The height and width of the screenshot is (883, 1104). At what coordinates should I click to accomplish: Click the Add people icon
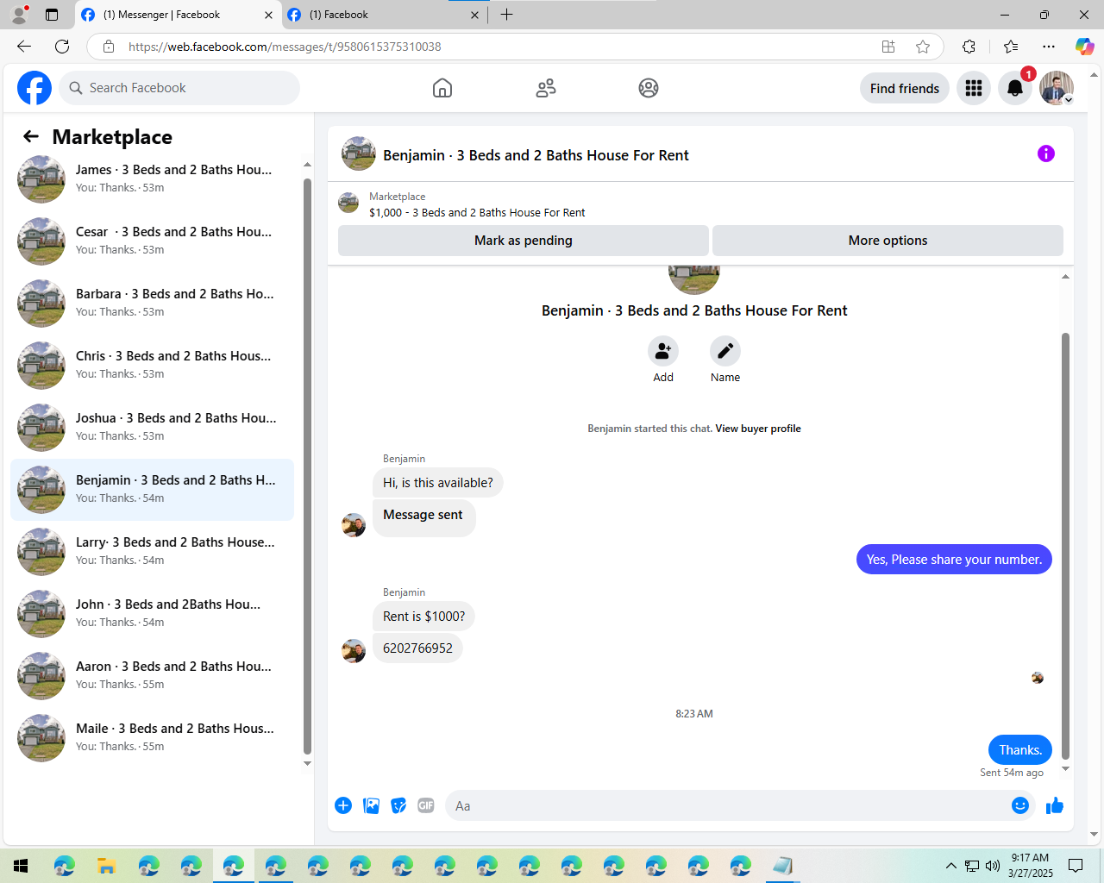[x=663, y=351]
